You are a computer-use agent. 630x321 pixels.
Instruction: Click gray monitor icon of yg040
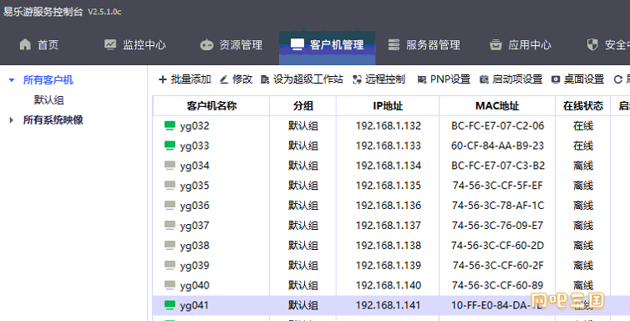click(170, 285)
